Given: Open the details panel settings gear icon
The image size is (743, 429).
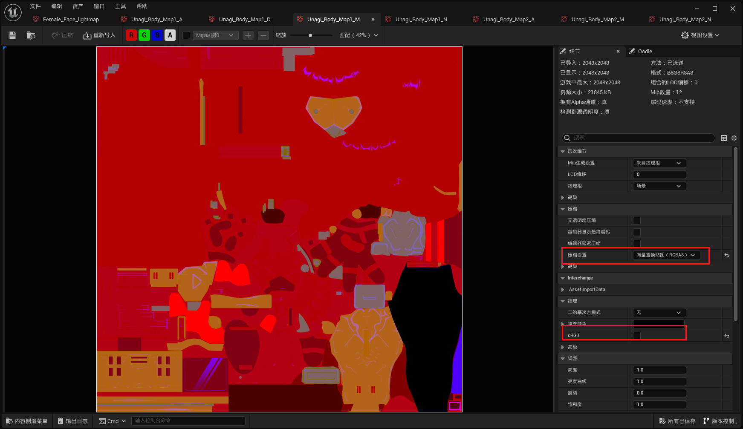Looking at the screenshot, I should [x=734, y=138].
